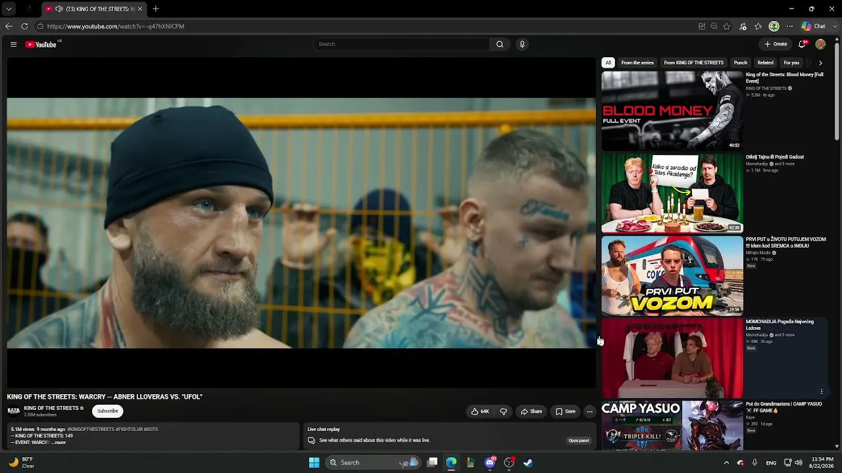The height and width of the screenshot is (473, 842).
Task: Select From the series chip
Action: pyautogui.click(x=637, y=63)
